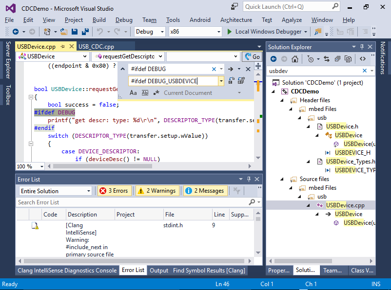Find next match with the arrow icon
The image size is (391, 290).
click(231, 69)
